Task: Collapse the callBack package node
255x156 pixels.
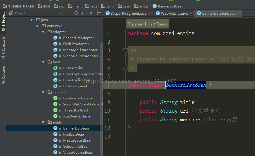Action: [x=43, y=92]
